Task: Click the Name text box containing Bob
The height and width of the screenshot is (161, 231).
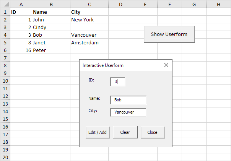Action: [128, 100]
